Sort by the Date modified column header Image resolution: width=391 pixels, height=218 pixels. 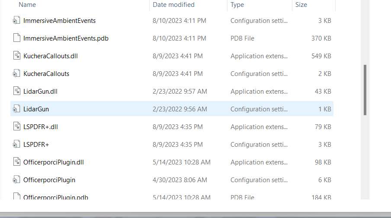pyautogui.click(x=173, y=5)
